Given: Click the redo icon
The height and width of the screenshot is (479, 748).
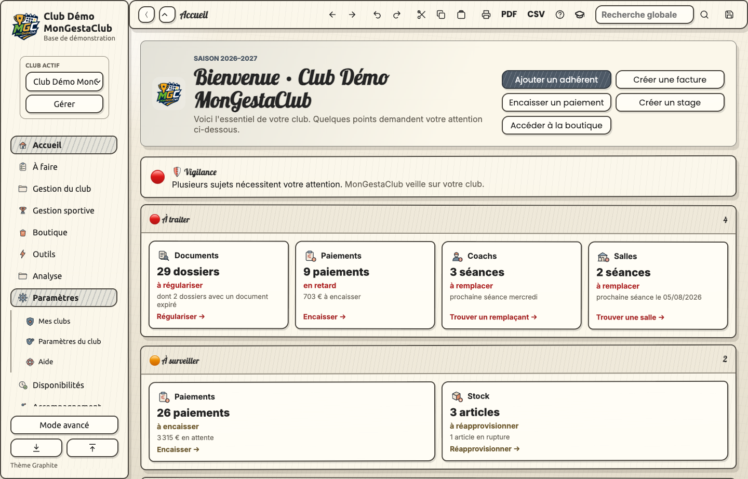Looking at the screenshot, I should coord(397,15).
